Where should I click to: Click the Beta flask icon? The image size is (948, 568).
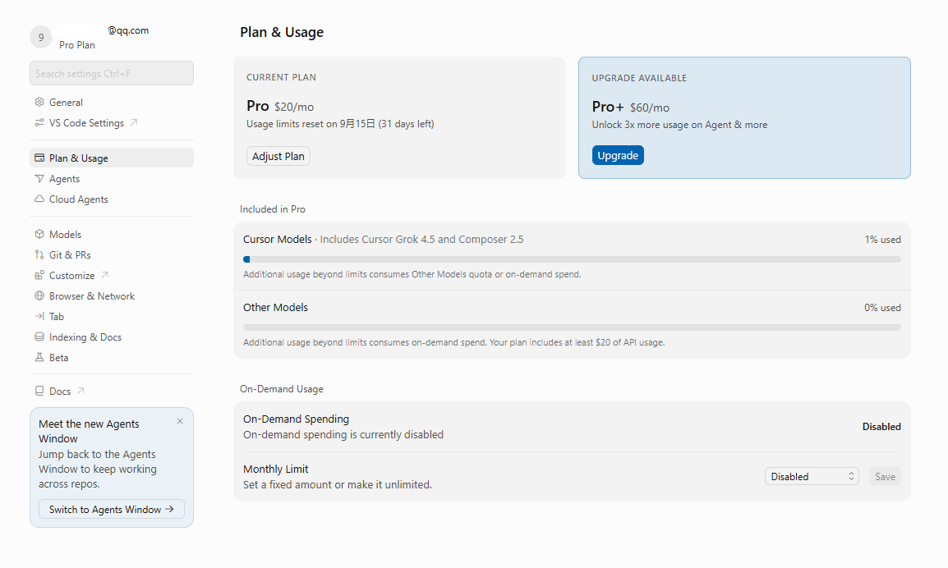coord(39,357)
